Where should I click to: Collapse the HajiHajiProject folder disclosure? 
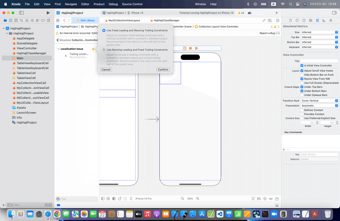pyautogui.click(x=7, y=34)
